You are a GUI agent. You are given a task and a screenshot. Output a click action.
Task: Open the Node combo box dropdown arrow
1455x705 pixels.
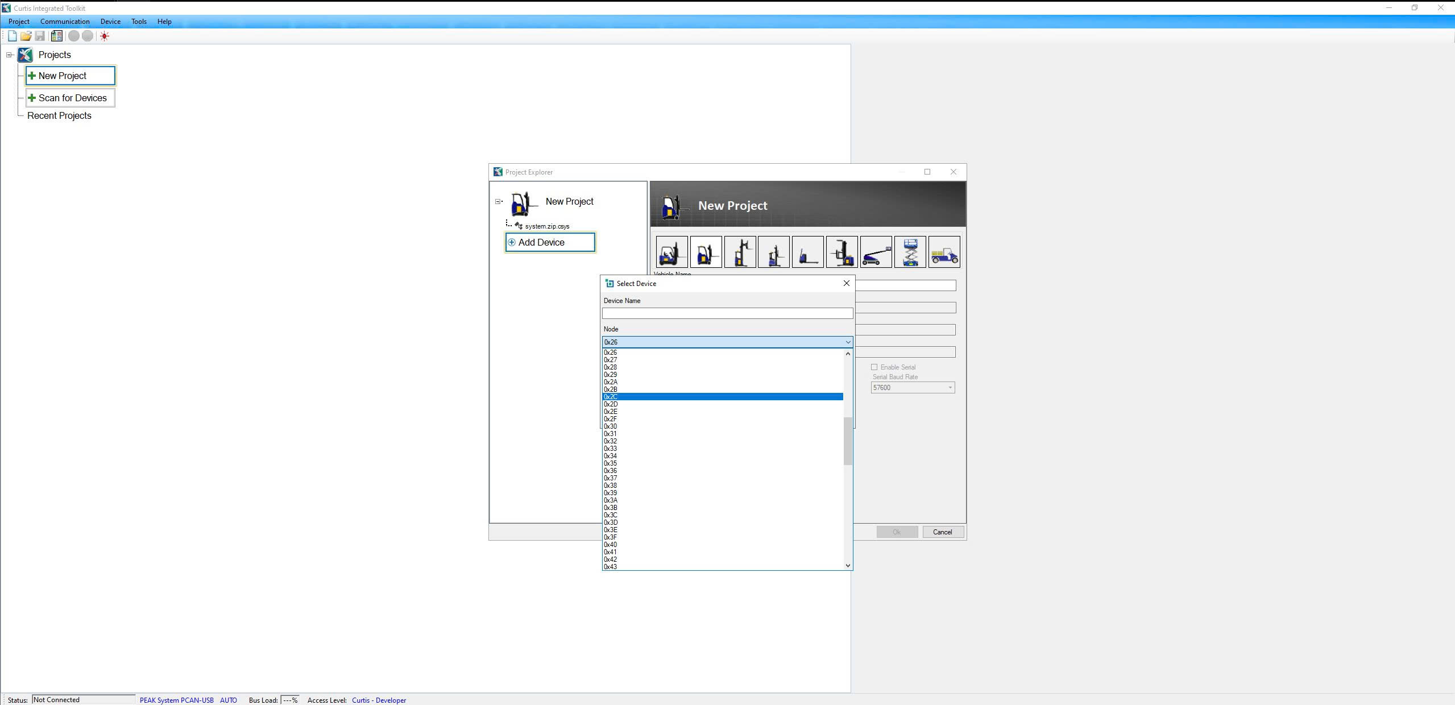pos(848,342)
